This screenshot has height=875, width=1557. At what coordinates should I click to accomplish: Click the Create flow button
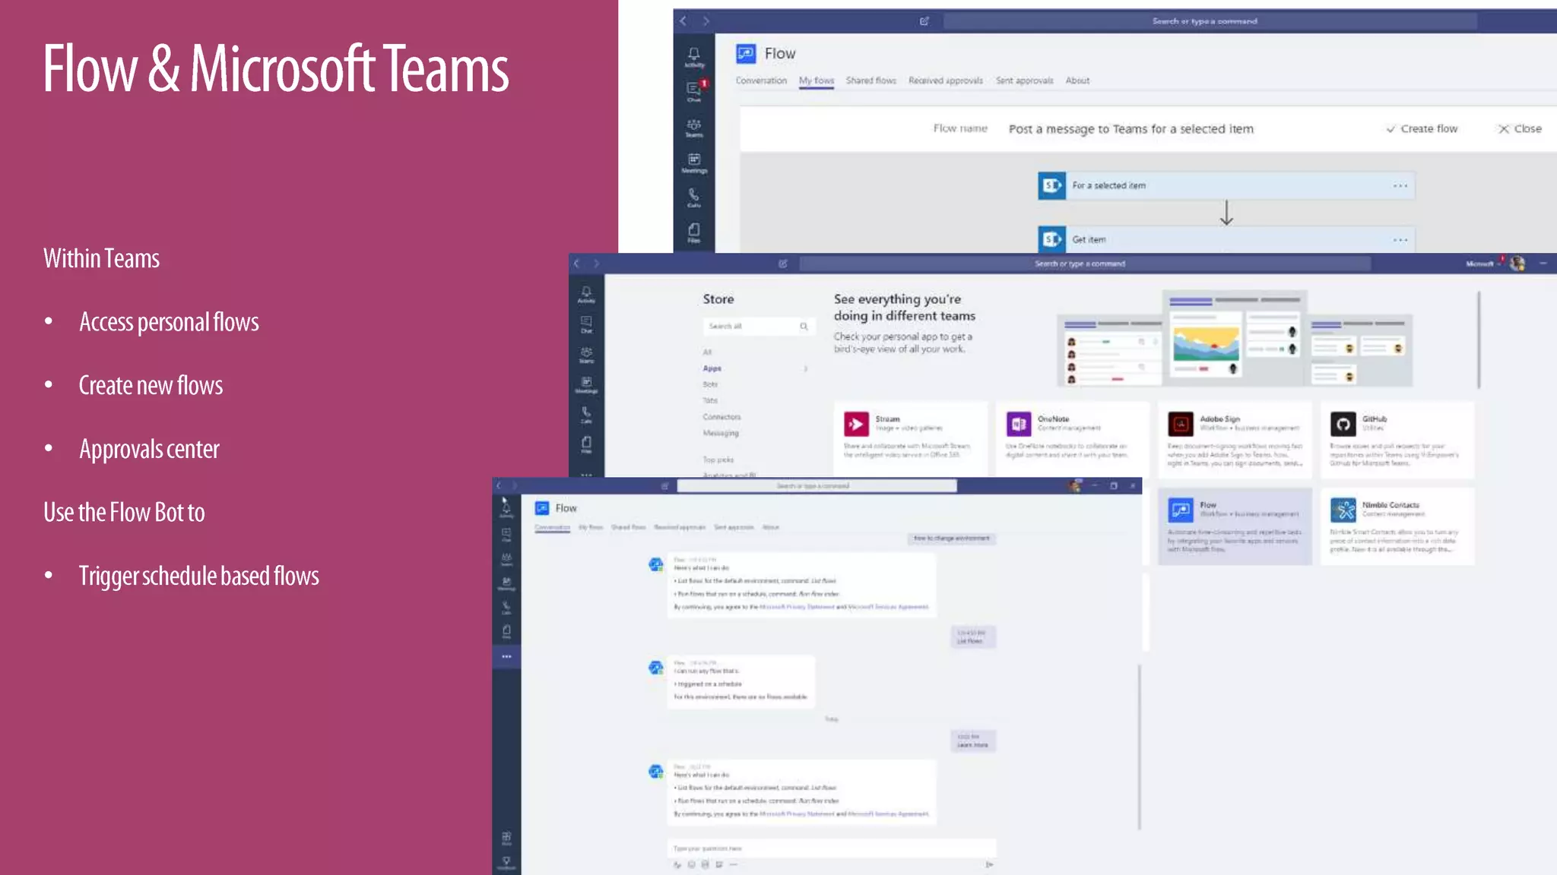point(1422,129)
